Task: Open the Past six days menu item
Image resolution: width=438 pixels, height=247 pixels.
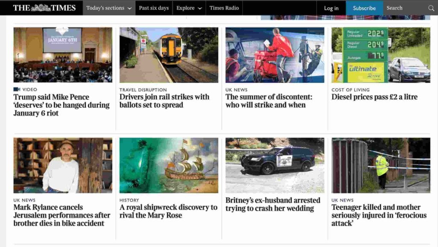Action: point(154,8)
